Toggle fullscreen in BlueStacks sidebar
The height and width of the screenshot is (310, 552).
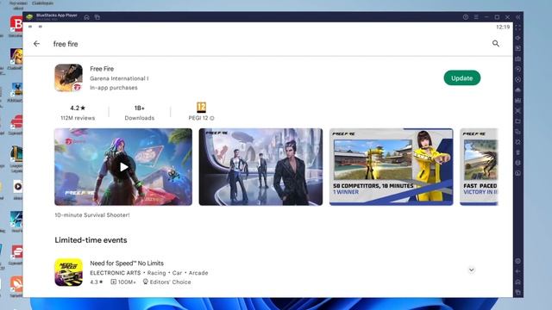click(x=518, y=28)
